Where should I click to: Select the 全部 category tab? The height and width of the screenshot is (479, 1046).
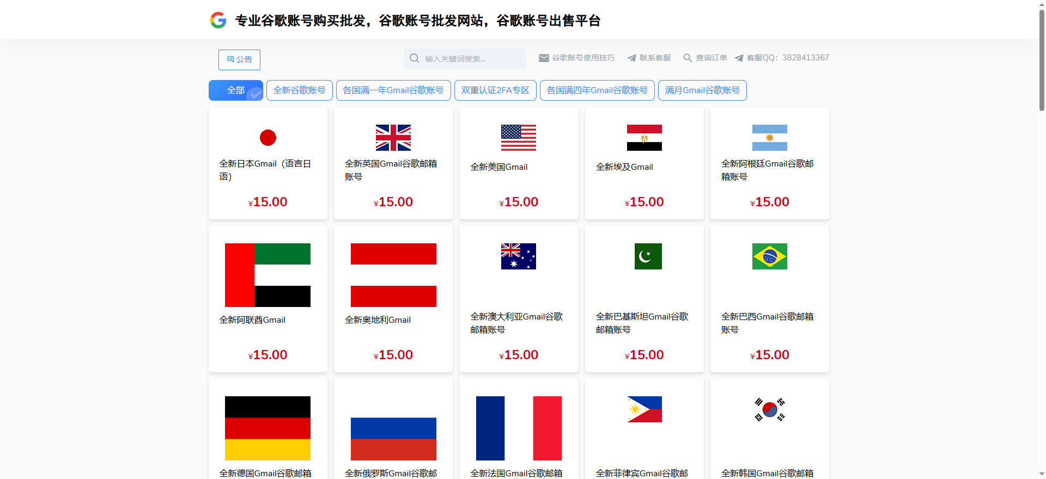236,90
